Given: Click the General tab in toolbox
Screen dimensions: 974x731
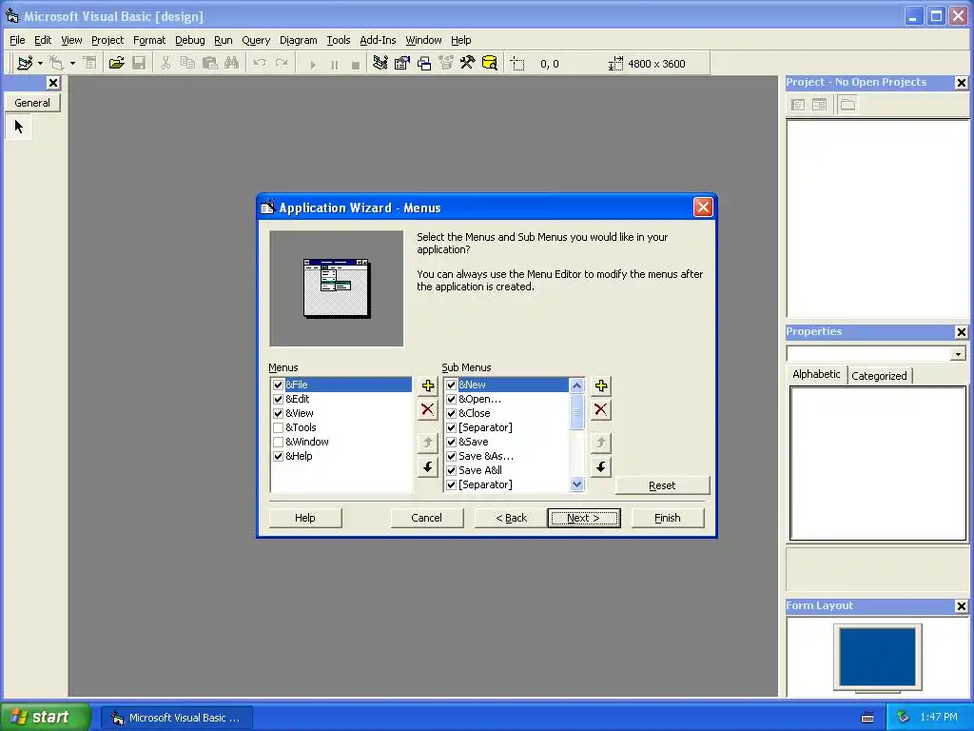Looking at the screenshot, I should pyautogui.click(x=32, y=103).
